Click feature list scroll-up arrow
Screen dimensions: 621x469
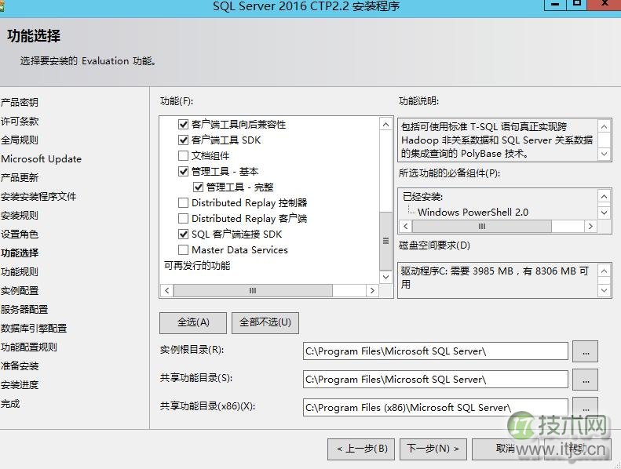click(385, 125)
